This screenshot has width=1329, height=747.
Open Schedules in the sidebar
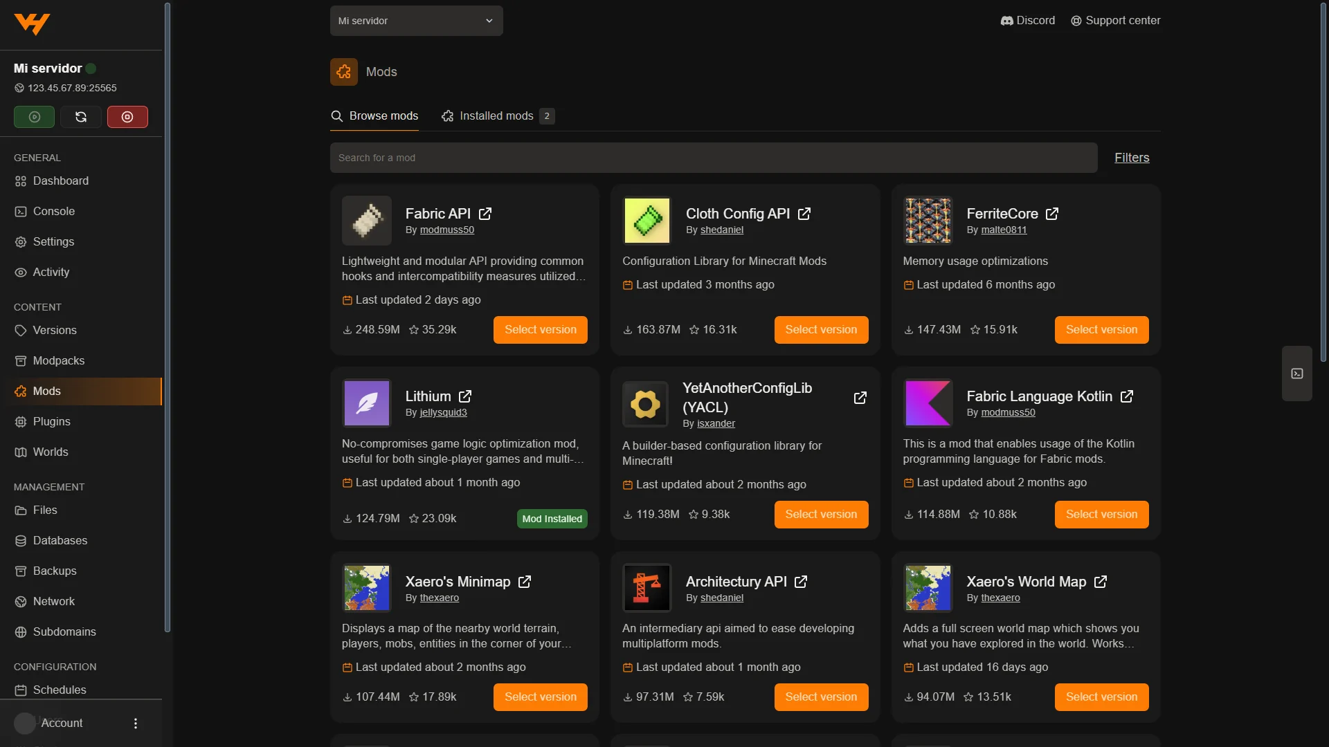[x=81, y=690]
